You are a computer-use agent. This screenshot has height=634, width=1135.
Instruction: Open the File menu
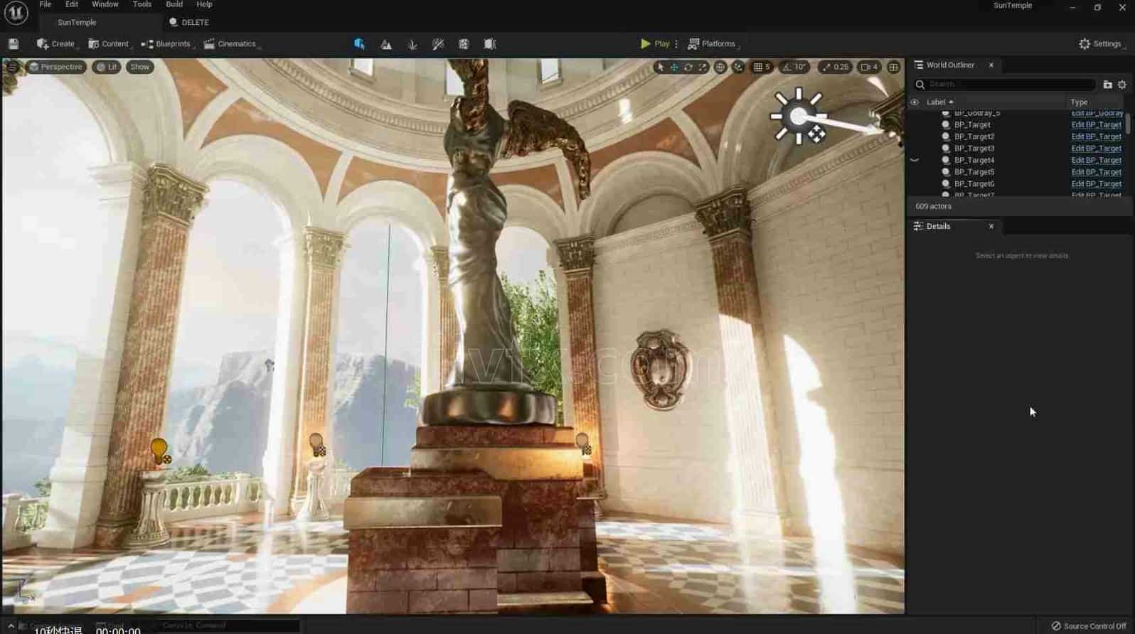pos(45,4)
